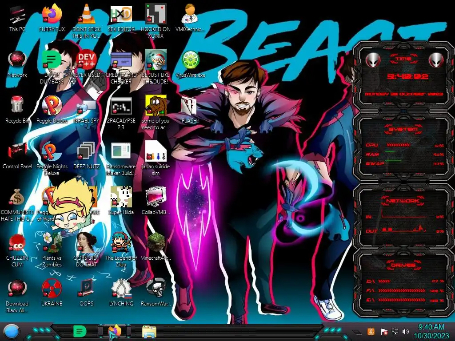This screenshot has width=455, height=341.
Task: Select the CollabVMB... monitor icon
Action: 156,197
